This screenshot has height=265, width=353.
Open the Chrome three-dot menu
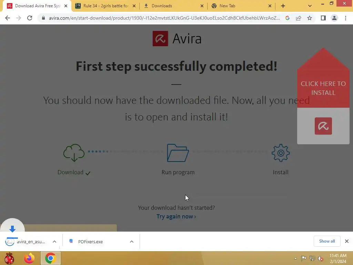[345, 18]
